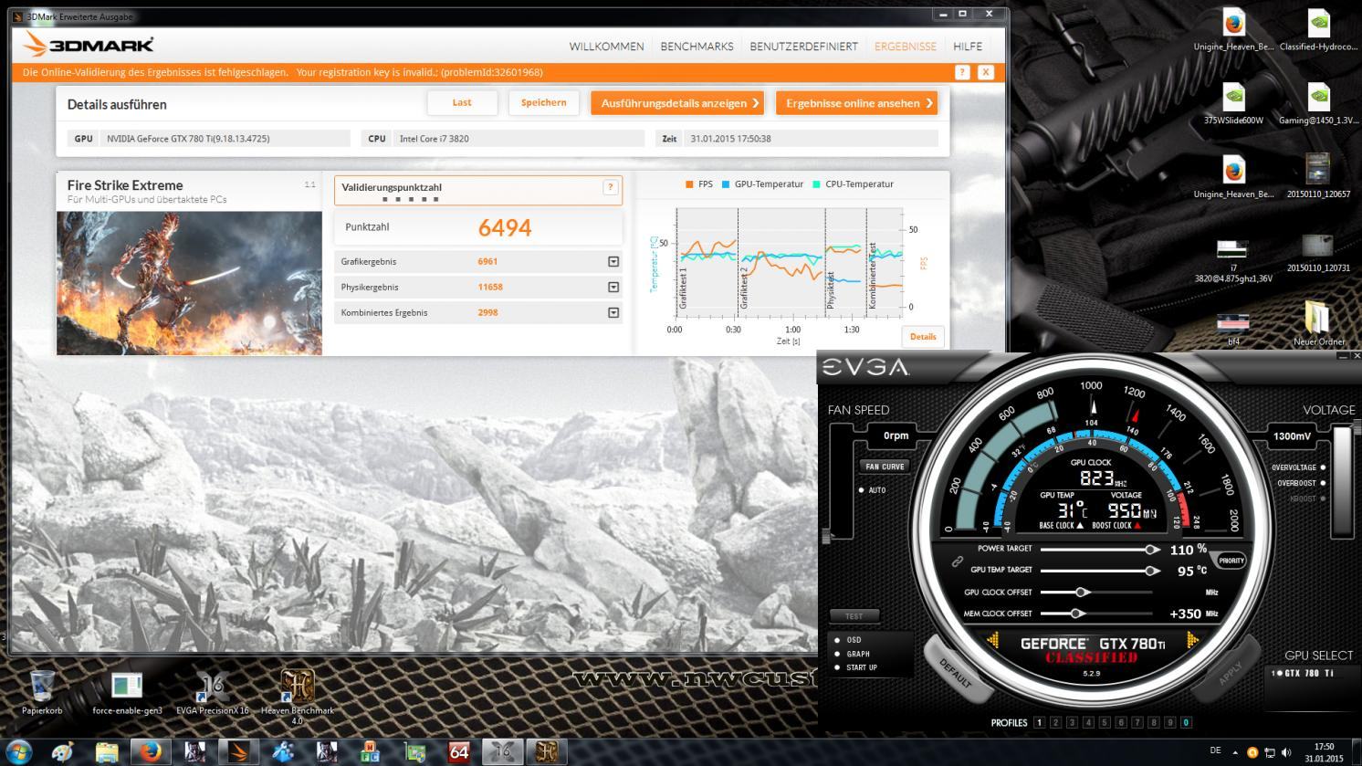The height and width of the screenshot is (766, 1362).
Task: Click the Speichern button
Action: point(544,103)
